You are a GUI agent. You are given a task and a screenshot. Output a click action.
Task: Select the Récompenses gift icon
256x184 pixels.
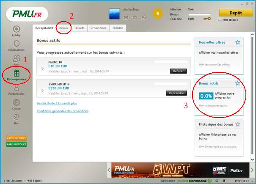click(x=17, y=73)
